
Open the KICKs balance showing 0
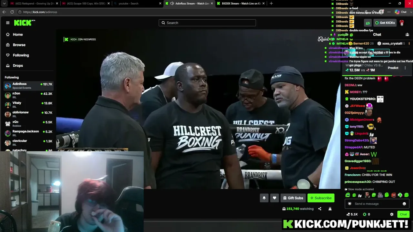pos(367,214)
